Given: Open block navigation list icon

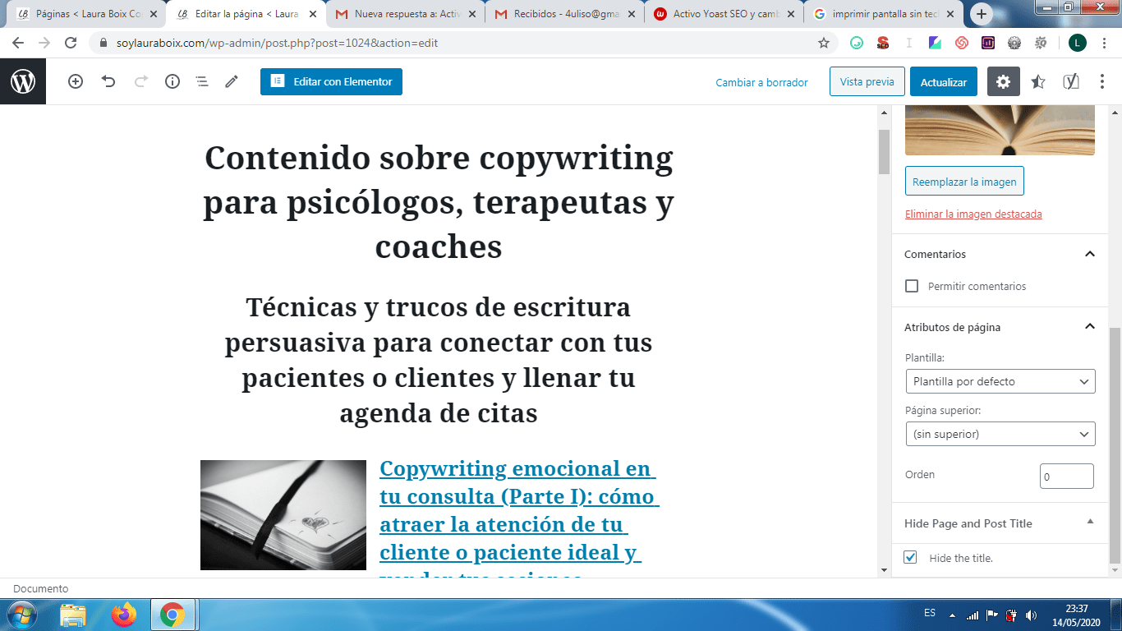Looking at the screenshot, I should (x=202, y=81).
